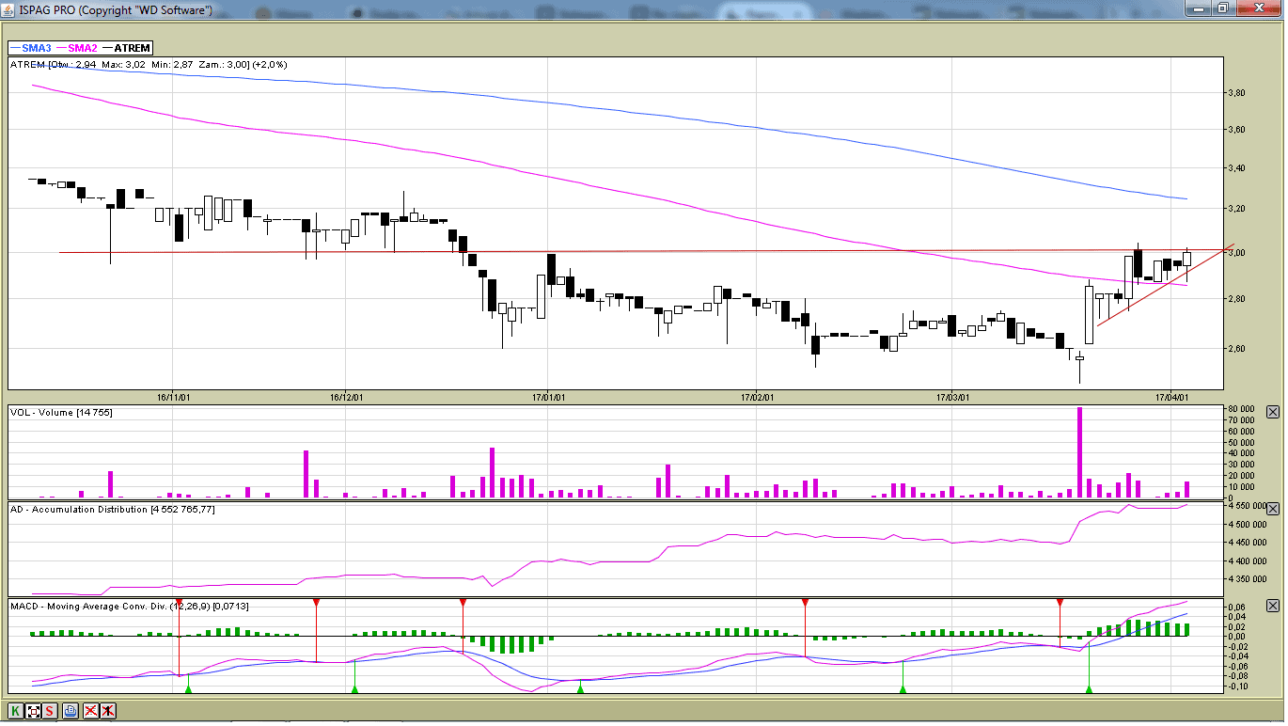
Task: Select ATREM in the chart legend
Action: 131,48
